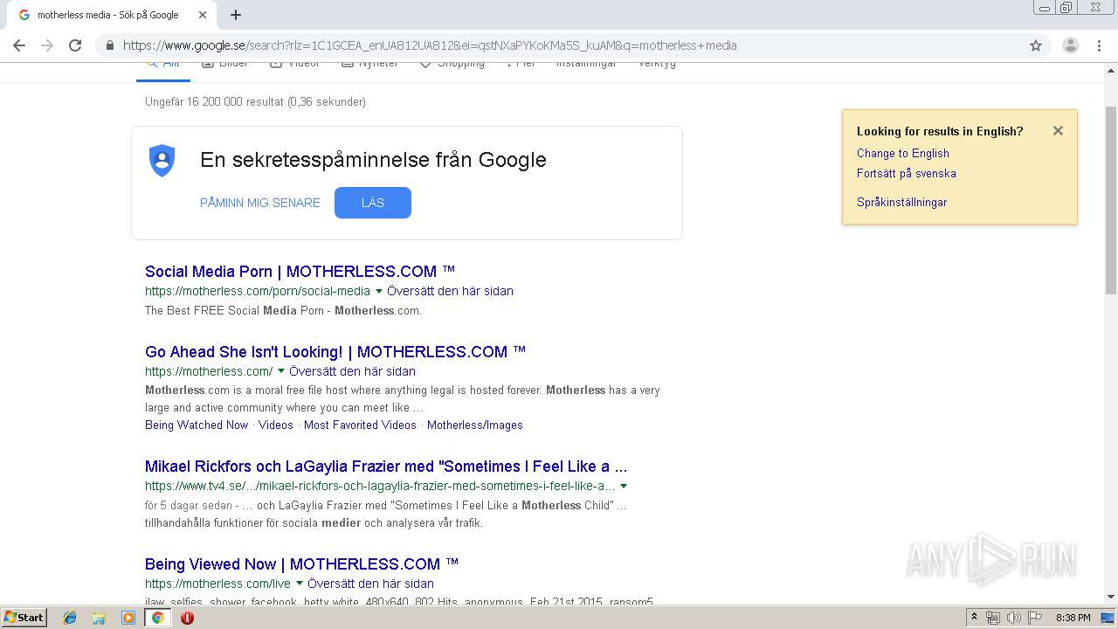This screenshot has height=629, width=1118.
Task: Open the Inställningar menu
Action: tap(586, 64)
